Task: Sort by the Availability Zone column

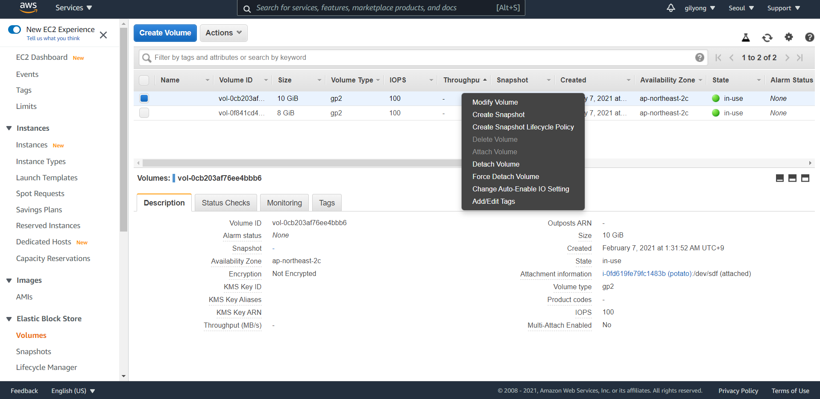Action: pyautogui.click(x=668, y=80)
